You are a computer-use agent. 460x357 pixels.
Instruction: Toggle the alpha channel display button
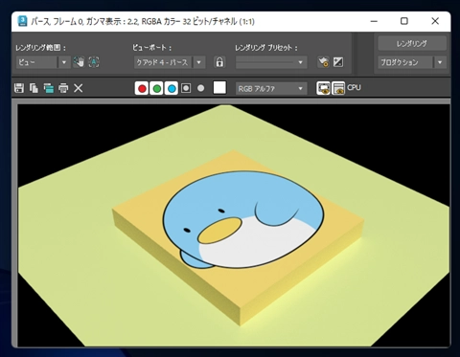tap(186, 88)
